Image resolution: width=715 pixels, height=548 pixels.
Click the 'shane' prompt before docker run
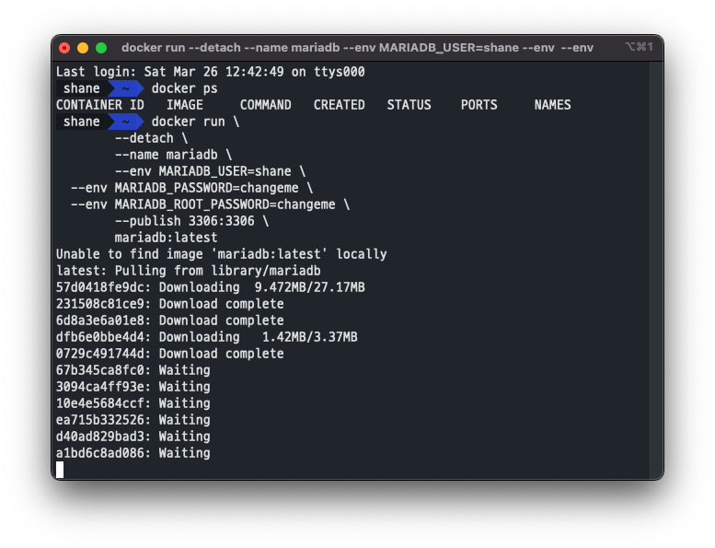point(82,122)
